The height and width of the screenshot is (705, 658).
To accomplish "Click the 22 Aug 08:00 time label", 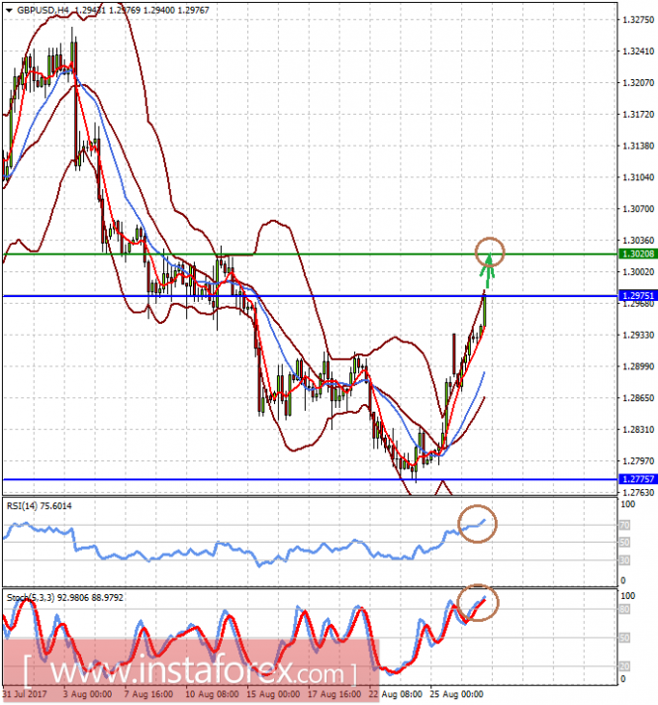I will click(x=396, y=694).
